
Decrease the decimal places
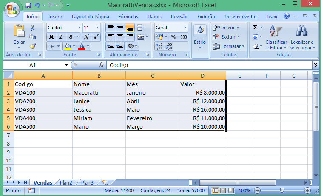[169, 46]
